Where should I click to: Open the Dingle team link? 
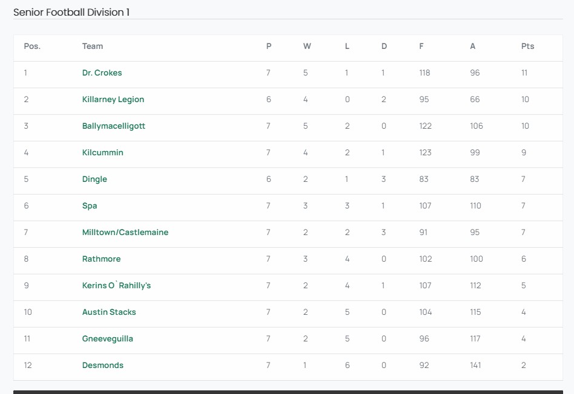click(x=94, y=179)
